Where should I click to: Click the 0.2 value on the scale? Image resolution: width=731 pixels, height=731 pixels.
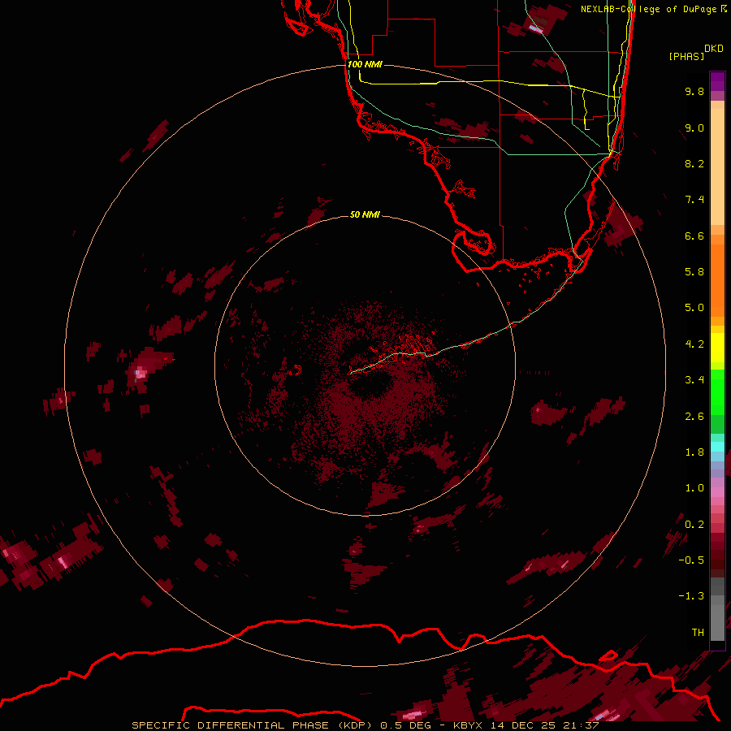[x=694, y=525]
